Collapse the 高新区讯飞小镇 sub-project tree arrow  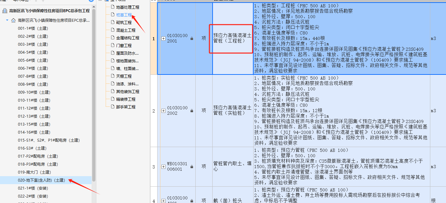7,20
